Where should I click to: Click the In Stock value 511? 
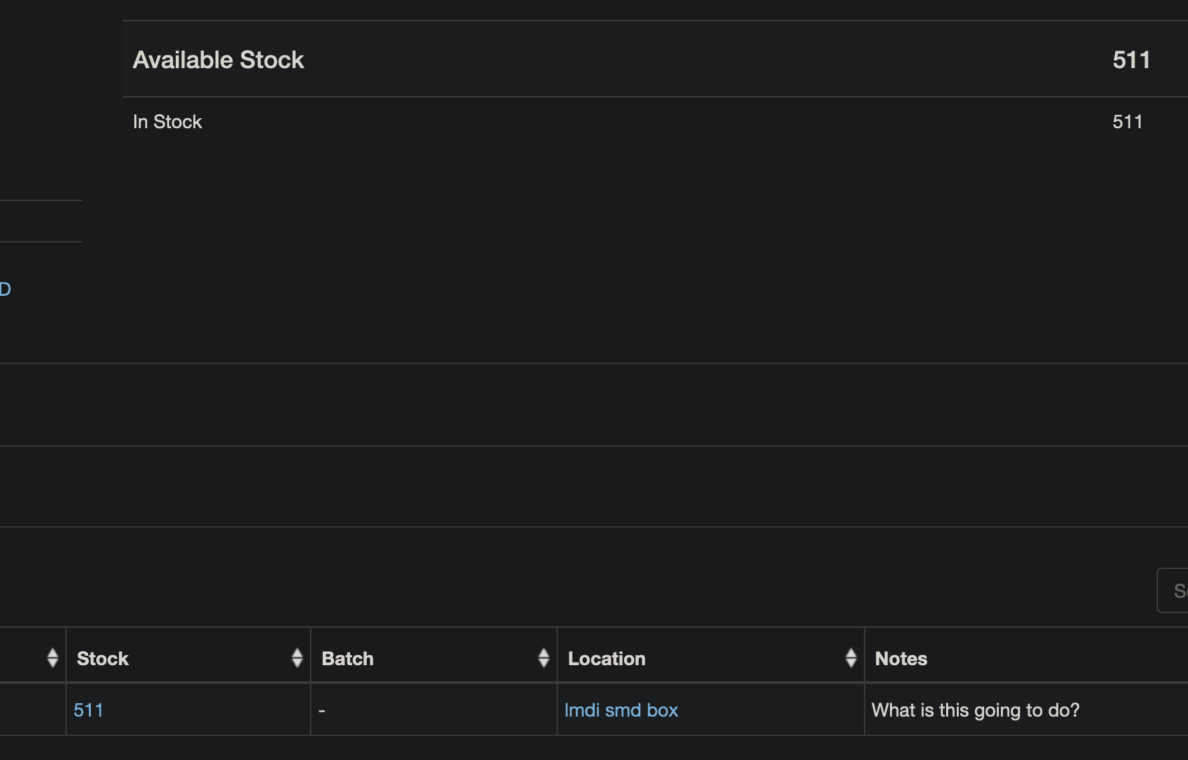click(1127, 122)
